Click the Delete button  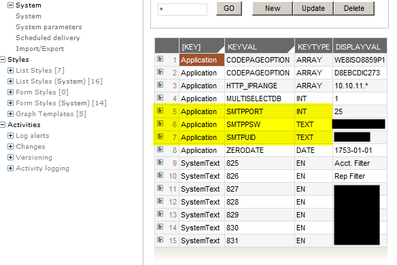(354, 8)
